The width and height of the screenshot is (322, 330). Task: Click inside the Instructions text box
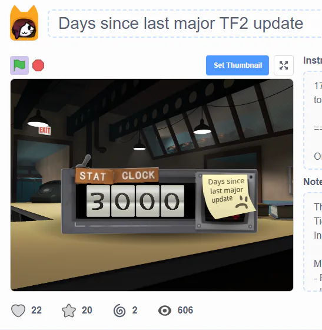(313, 120)
